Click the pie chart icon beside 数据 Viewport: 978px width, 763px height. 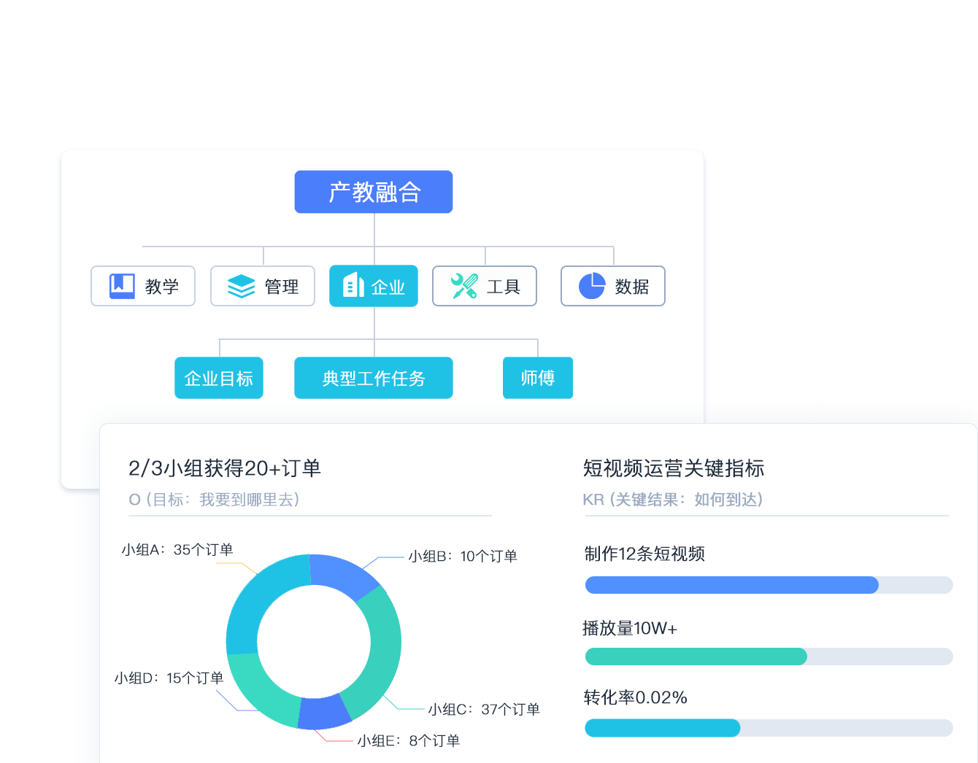coord(592,286)
